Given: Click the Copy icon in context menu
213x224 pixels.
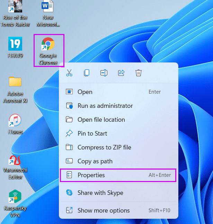Looking at the screenshot, I should pos(87,73).
